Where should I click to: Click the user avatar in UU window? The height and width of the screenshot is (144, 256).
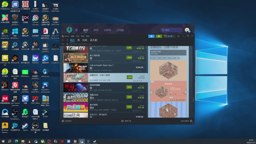pos(187,30)
